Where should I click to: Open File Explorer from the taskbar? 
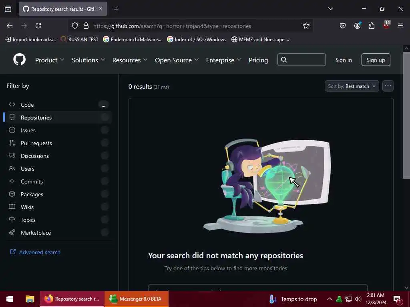click(30, 299)
